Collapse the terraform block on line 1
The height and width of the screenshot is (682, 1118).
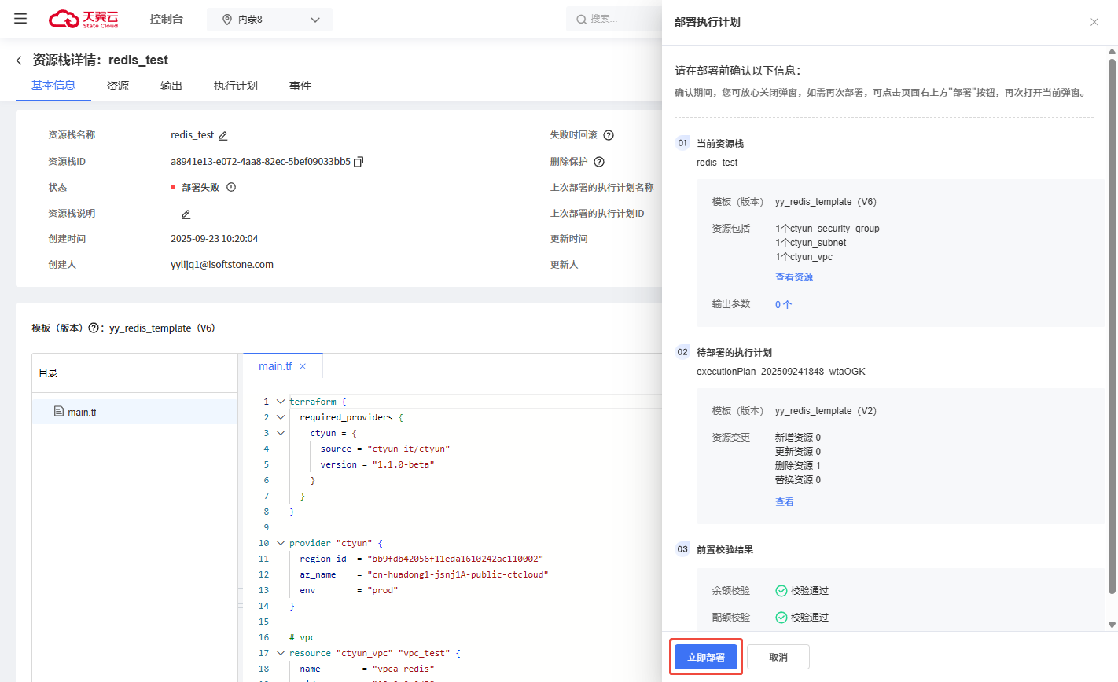point(281,401)
